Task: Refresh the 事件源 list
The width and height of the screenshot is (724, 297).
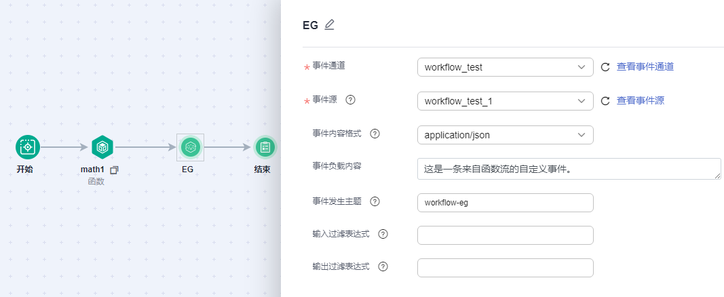Action: pos(606,101)
